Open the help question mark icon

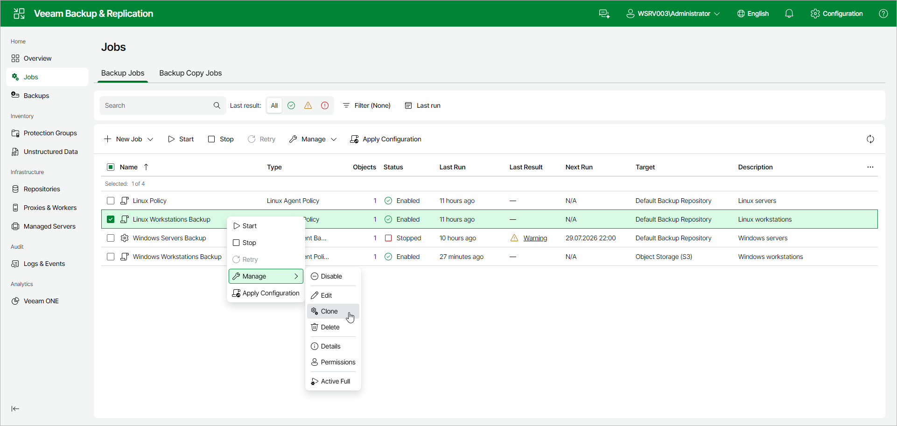point(883,14)
